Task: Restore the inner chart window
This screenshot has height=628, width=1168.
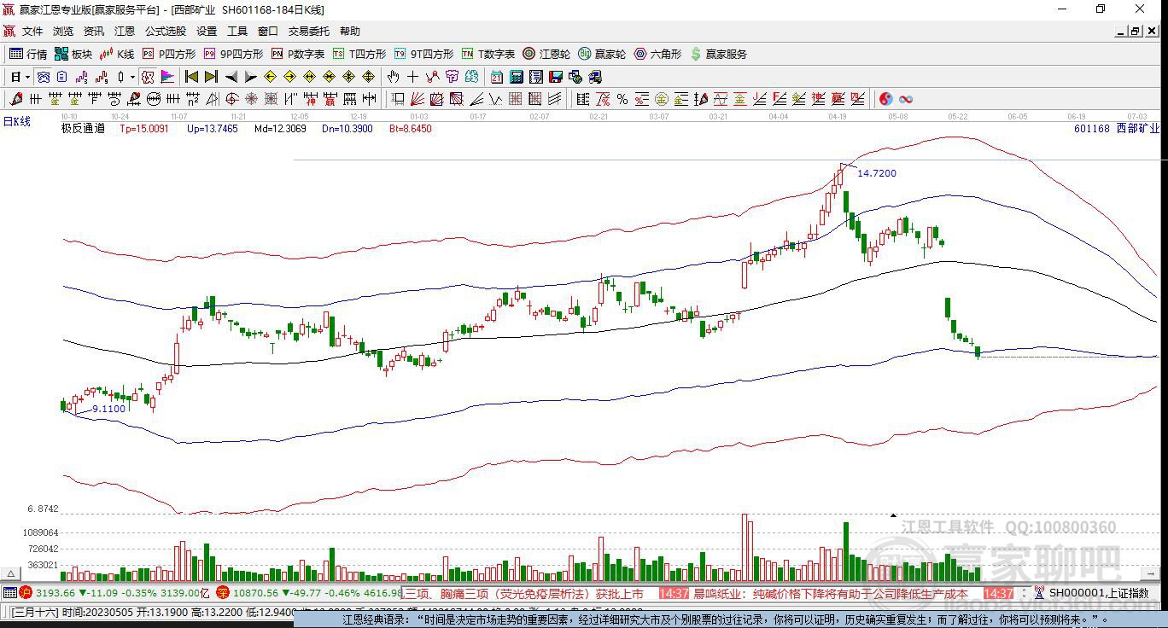Action: 1136,31
